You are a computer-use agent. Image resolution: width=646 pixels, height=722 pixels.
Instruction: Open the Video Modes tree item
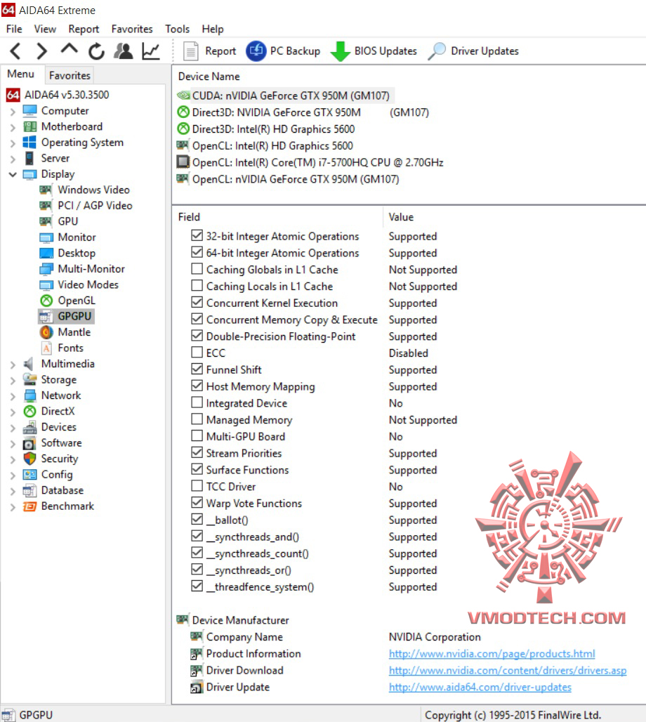pos(88,284)
